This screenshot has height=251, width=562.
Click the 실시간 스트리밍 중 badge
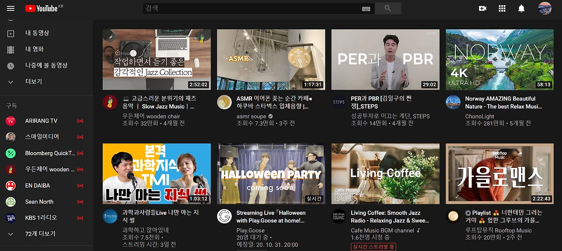(373, 247)
